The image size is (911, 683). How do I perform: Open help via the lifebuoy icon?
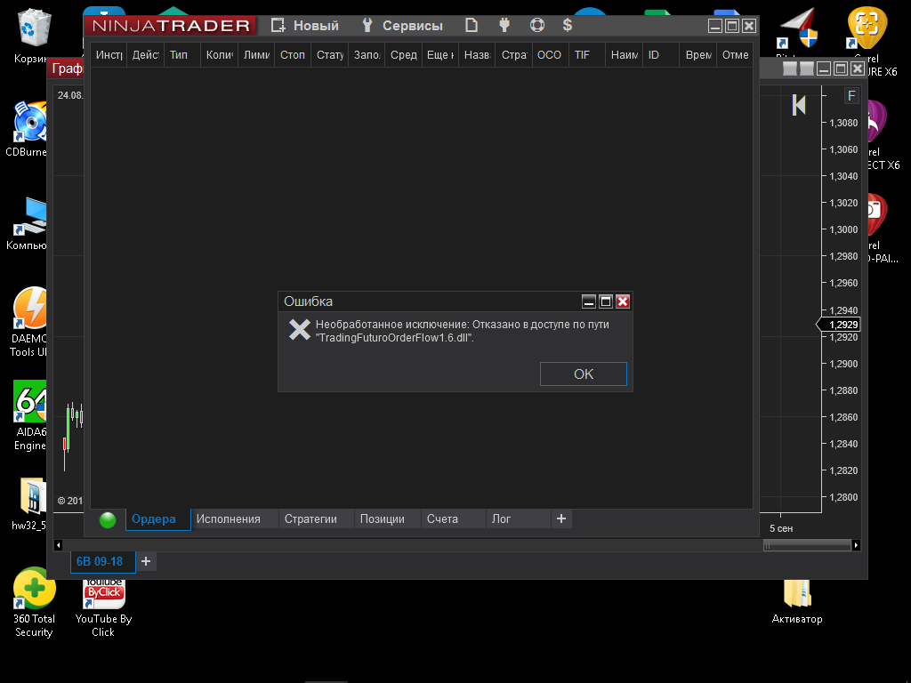[536, 26]
